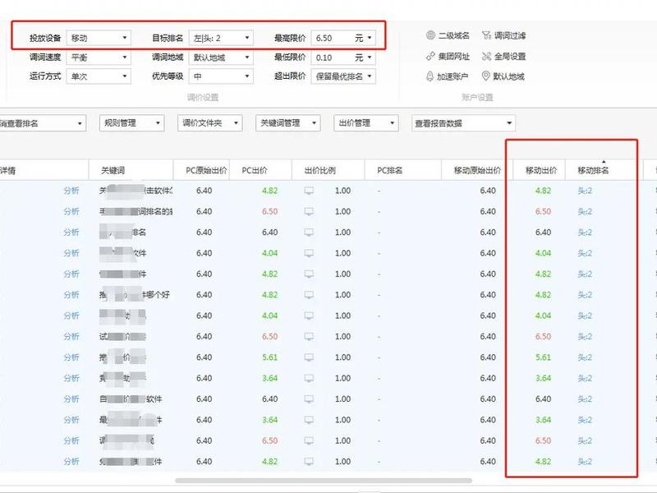Click the monitor icon in the first 4.82 row
This screenshot has height=493, width=657.
coord(309,191)
